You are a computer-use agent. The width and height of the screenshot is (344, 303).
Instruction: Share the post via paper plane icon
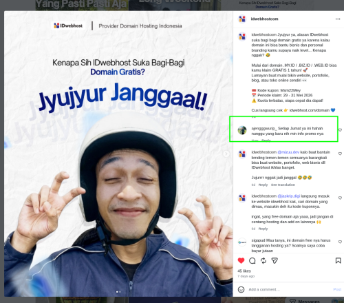[x=275, y=260]
